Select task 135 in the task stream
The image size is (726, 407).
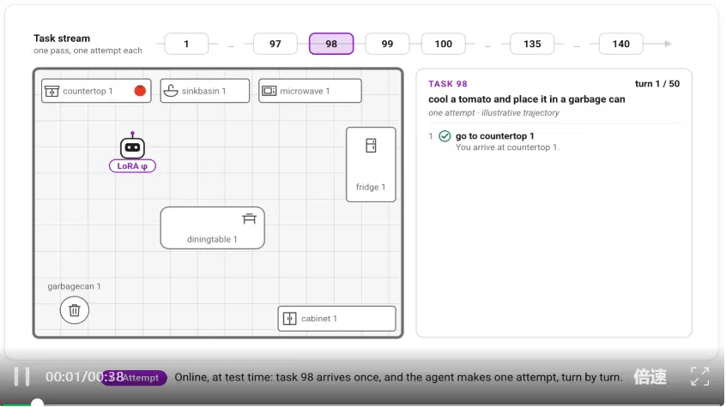pyautogui.click(x=532, y=44)
